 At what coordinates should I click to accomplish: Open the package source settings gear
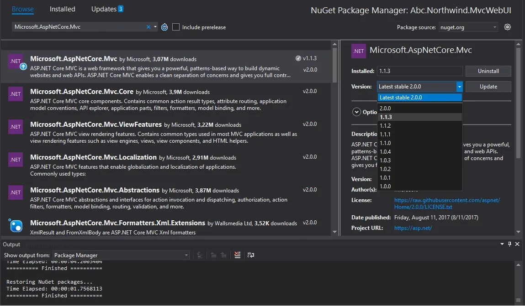[507, 27]
